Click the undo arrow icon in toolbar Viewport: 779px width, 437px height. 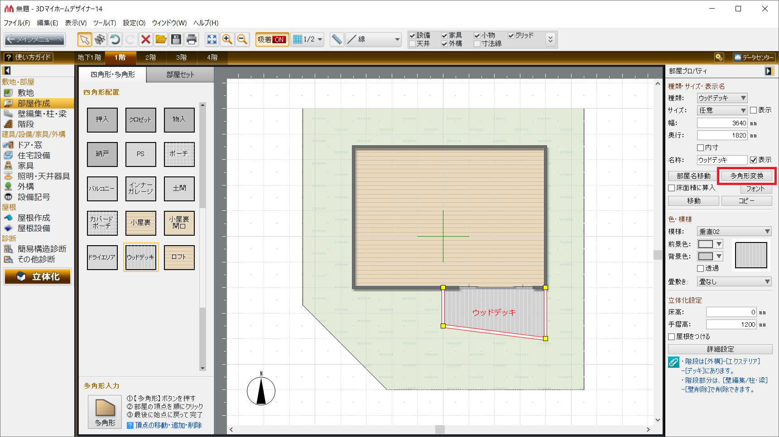(115, 40)
